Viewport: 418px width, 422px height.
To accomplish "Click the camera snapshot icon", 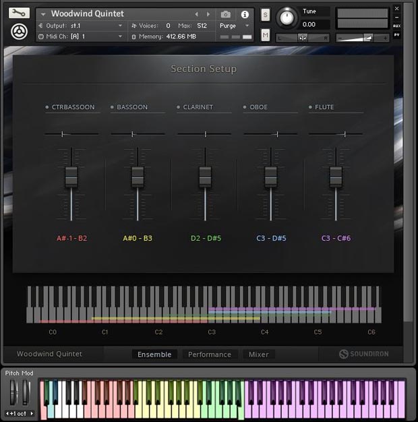I will tap(226, 14).
